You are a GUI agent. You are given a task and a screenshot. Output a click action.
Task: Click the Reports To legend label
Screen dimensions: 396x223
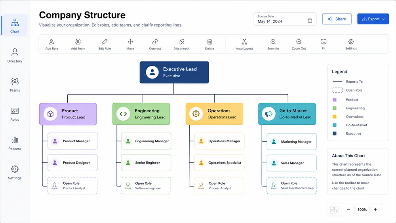click(x=354, y=82)
